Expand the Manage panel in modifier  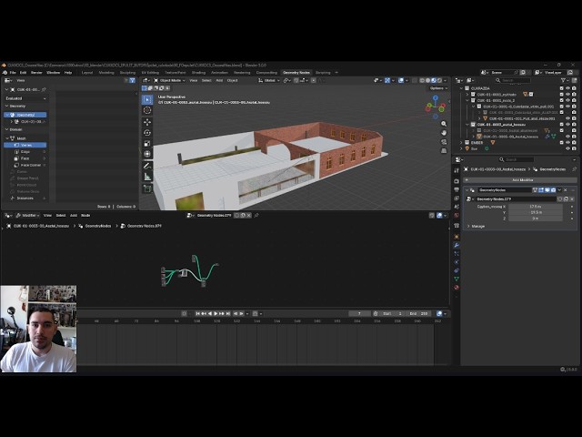pos(476,226)
